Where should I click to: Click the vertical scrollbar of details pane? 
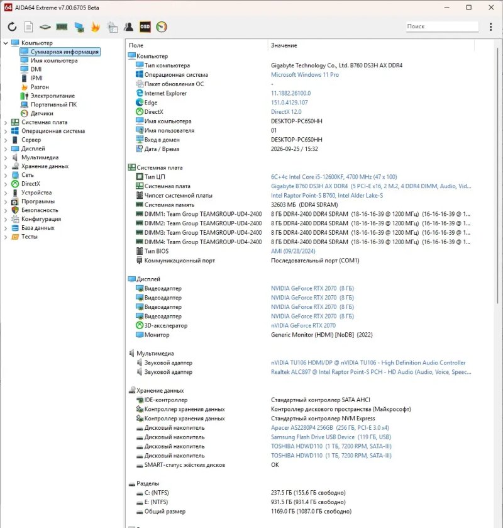pyautogui.click(x=497, y=175)
